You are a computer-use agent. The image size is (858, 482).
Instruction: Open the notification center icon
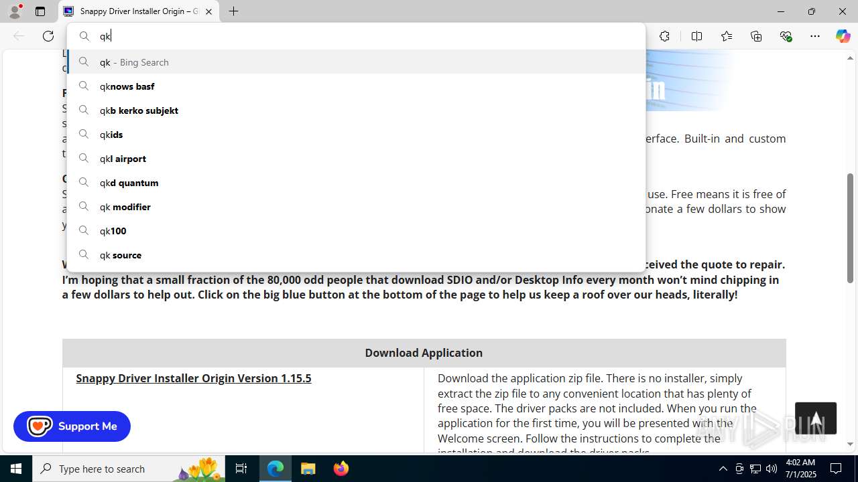[x=837, y=469]
